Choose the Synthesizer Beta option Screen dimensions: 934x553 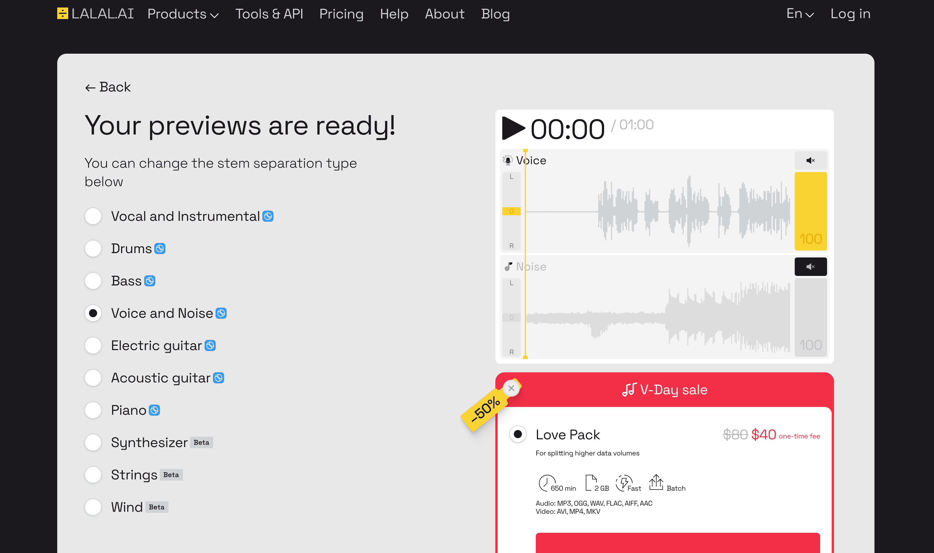point(93,442)
